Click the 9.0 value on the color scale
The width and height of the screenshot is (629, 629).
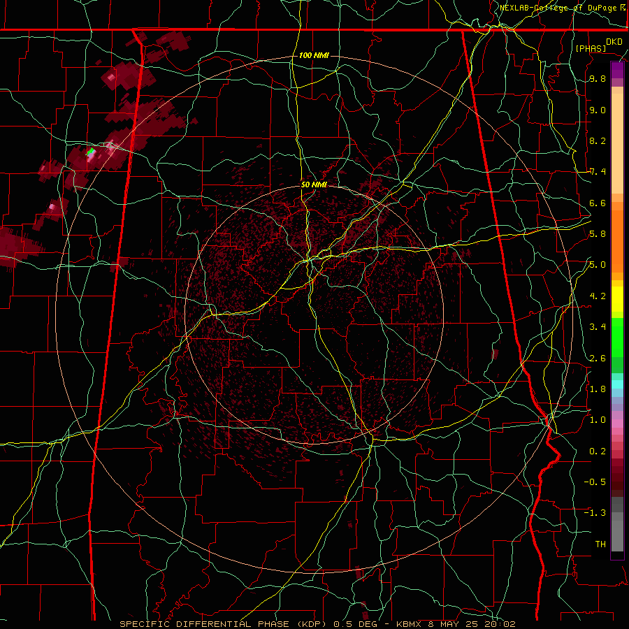coord(598,110)
